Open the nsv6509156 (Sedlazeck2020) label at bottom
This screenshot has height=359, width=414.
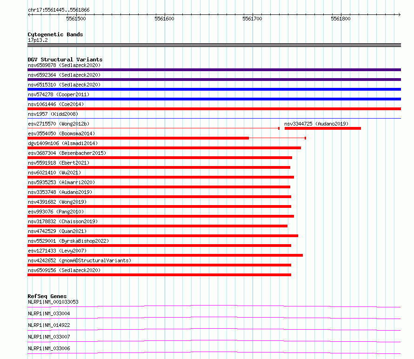click(x=64, y=270)
